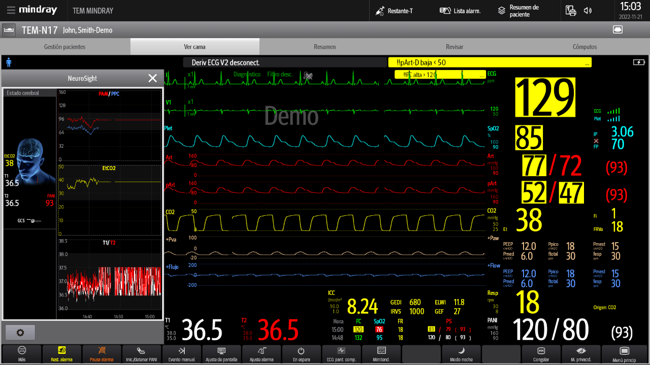Toggle Modo noche
Viewport: 650px width, 365px height.
point(461,354)
